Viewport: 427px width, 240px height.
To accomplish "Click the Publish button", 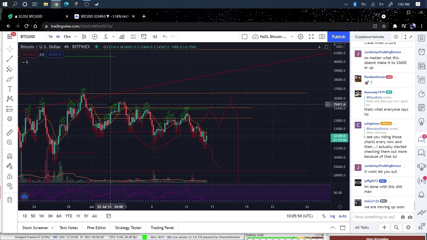I will [x=338, y=37].
